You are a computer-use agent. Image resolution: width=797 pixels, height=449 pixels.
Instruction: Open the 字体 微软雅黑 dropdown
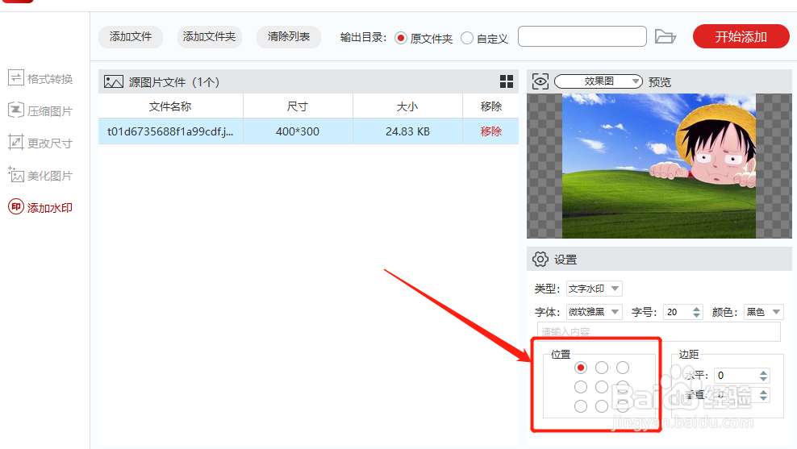click(x=595, y=312)
